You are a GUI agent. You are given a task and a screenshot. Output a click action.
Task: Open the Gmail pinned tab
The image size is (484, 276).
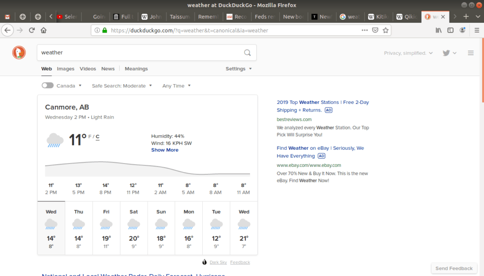[x=8, y=17]
